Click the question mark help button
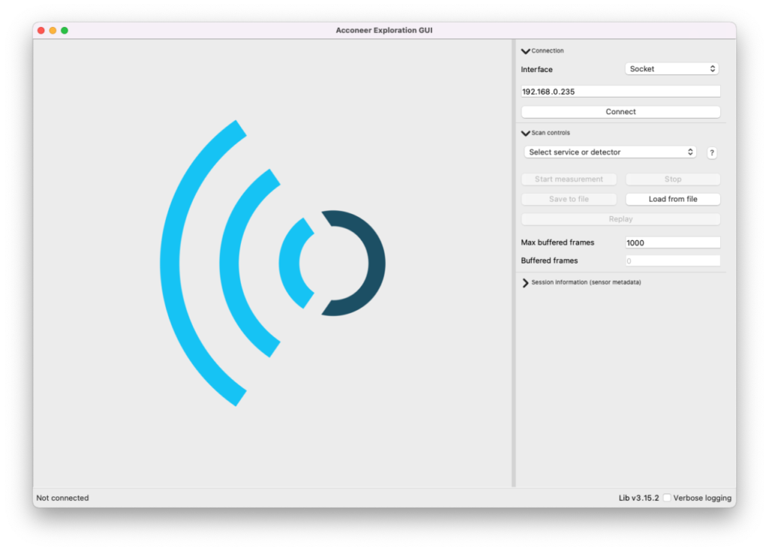The image size is (769, 551). [x=712, y=153]
